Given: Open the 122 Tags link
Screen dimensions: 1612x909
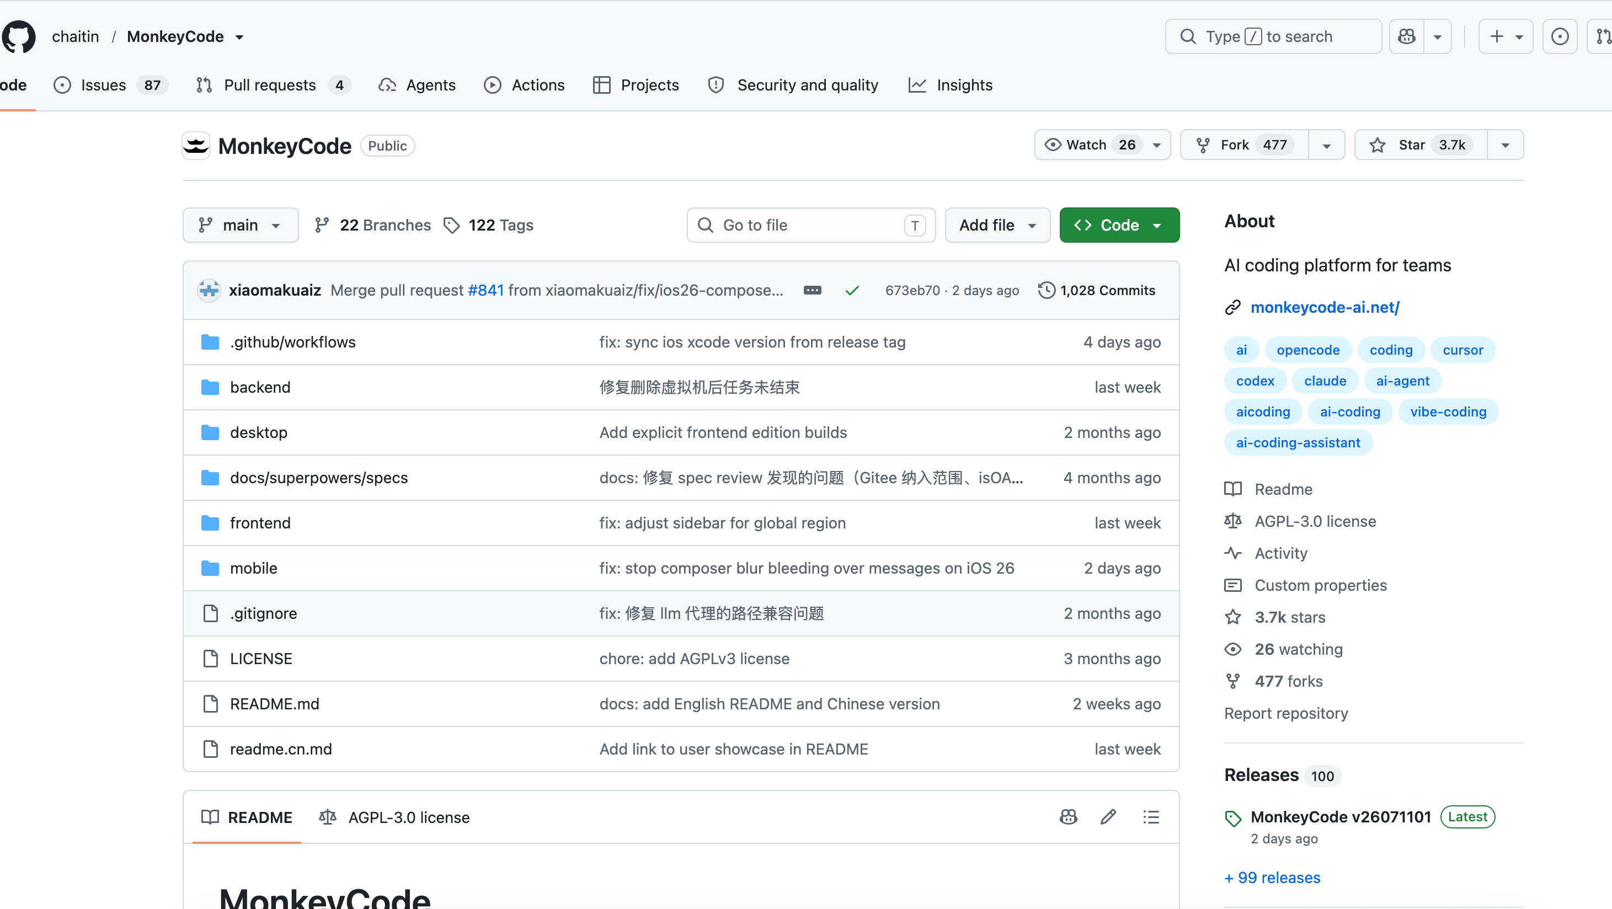Looking at the screenshot, I should coord(489,225).
